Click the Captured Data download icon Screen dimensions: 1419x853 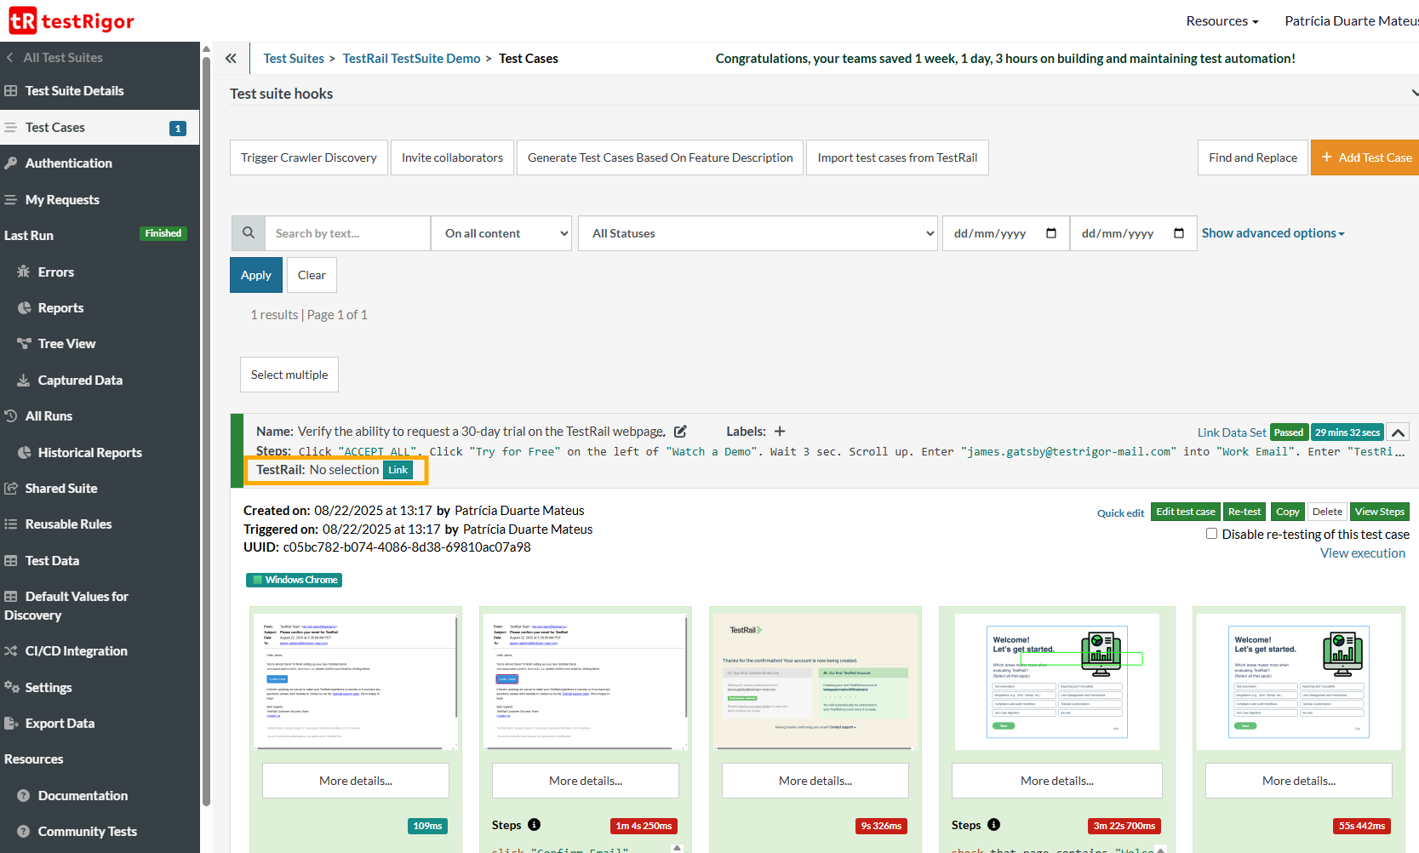pyautogui.click(x=24, y=380)
